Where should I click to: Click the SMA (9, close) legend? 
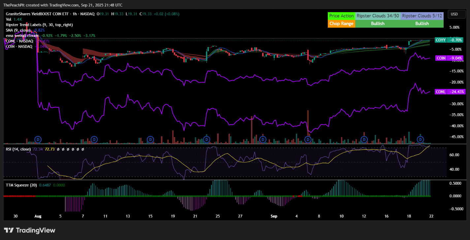coord(18,30)
